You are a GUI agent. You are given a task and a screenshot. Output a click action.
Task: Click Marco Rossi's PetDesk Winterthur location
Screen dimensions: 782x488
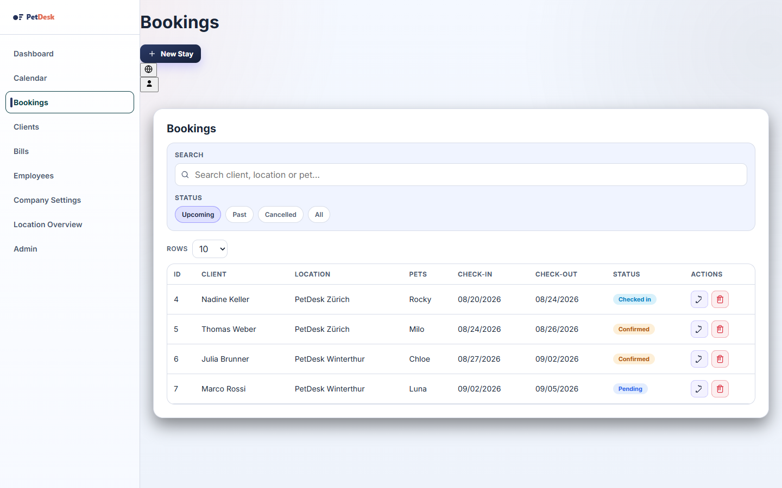[330, 389]
